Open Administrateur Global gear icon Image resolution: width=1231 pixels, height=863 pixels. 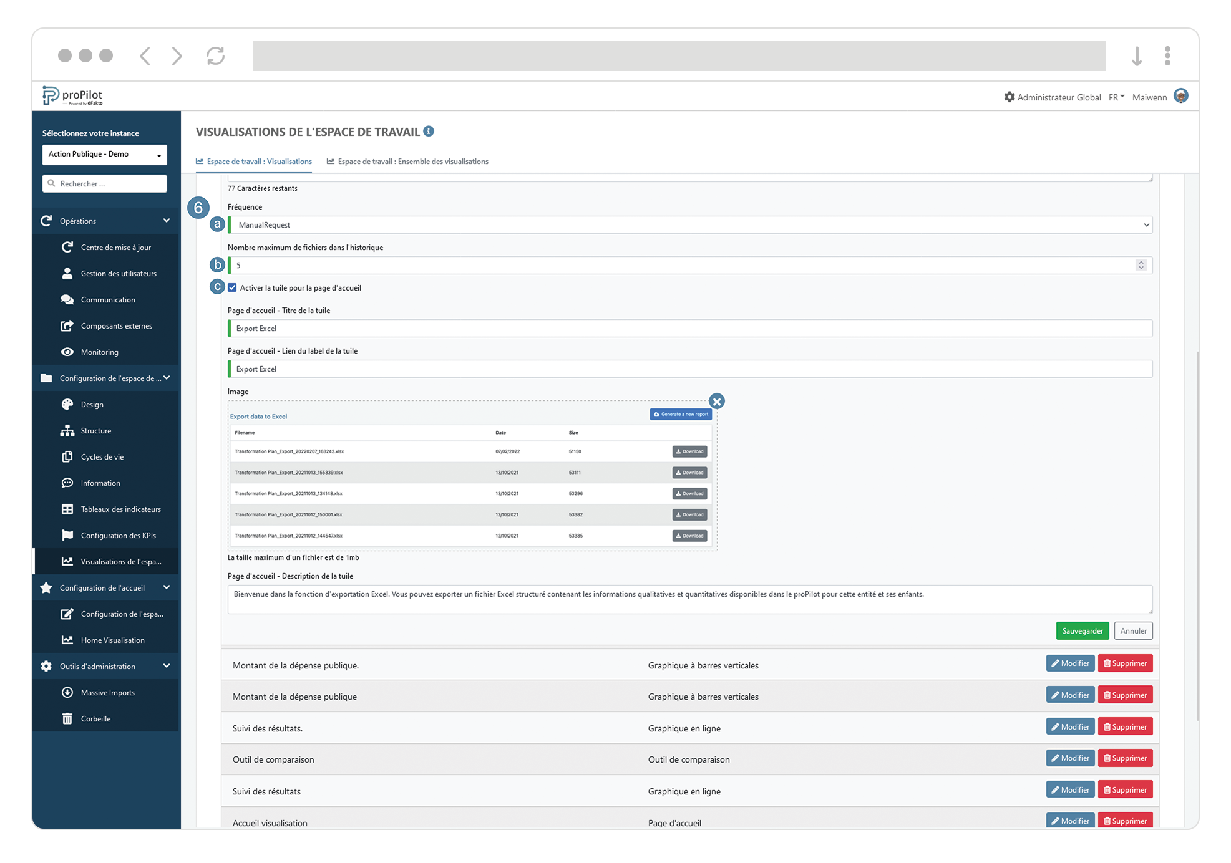(x=1009, y=97)
